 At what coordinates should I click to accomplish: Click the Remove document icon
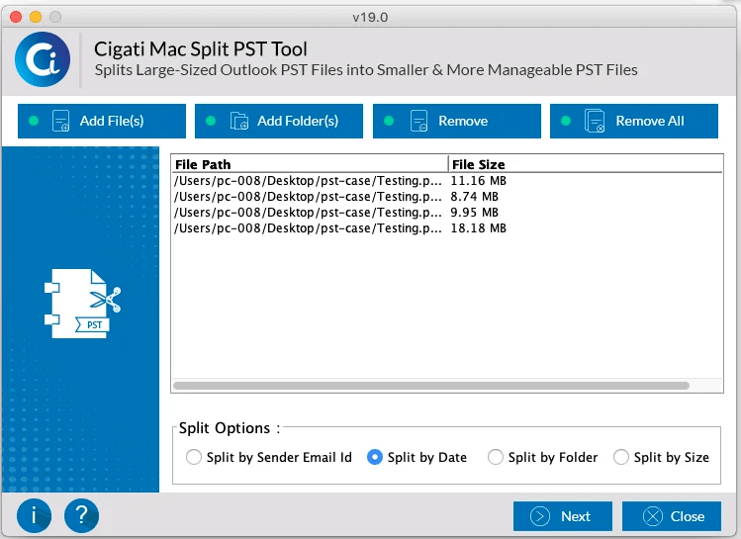click(419, 121)
